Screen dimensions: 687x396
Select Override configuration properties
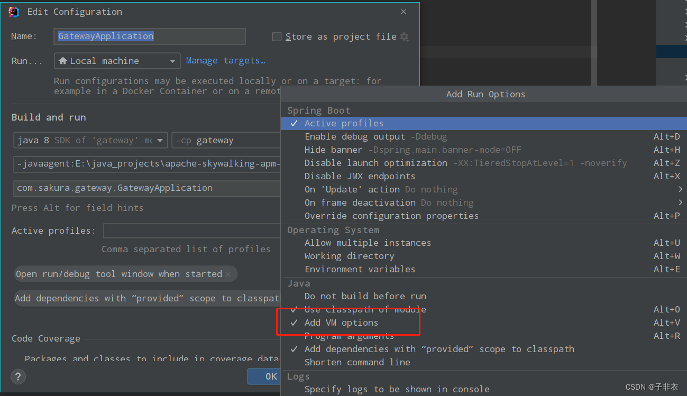pyautogui.click(x=484, y=216)
